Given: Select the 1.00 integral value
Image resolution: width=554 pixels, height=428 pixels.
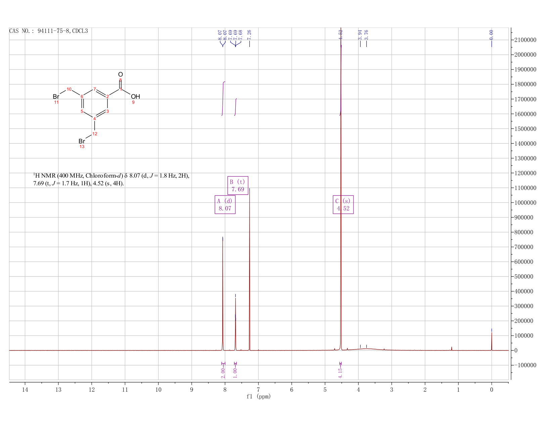Looking at the screenshot, I should point(235,373).
